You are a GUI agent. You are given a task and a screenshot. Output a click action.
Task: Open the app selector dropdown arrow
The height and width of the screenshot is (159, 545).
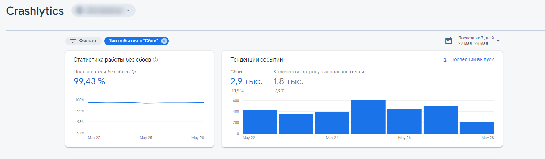pyautogui.click(x=128, y=10)
